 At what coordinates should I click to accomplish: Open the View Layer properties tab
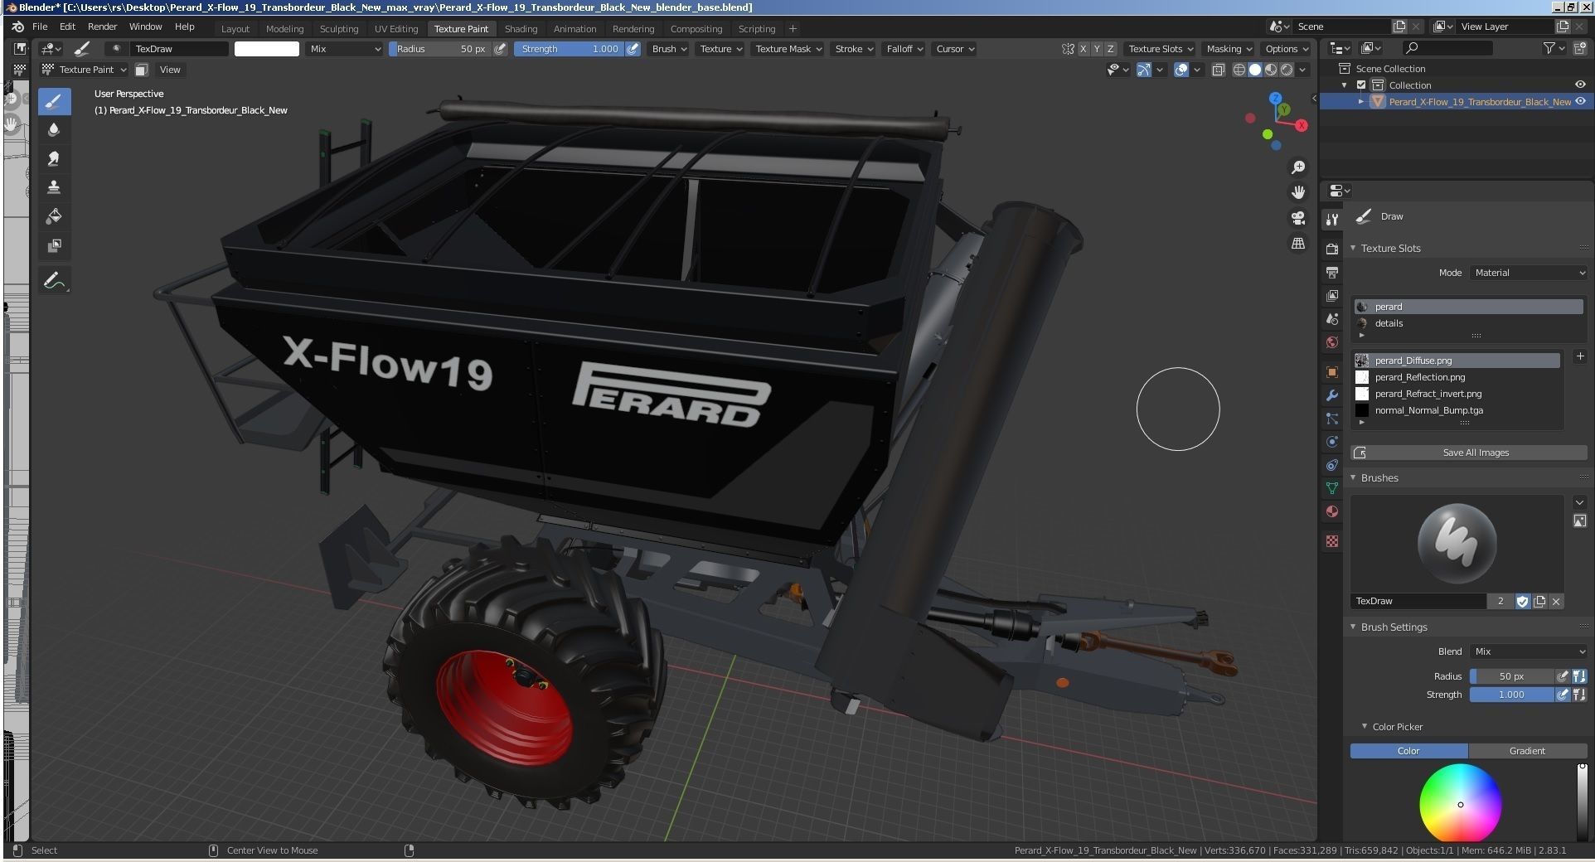(1331, 296)
